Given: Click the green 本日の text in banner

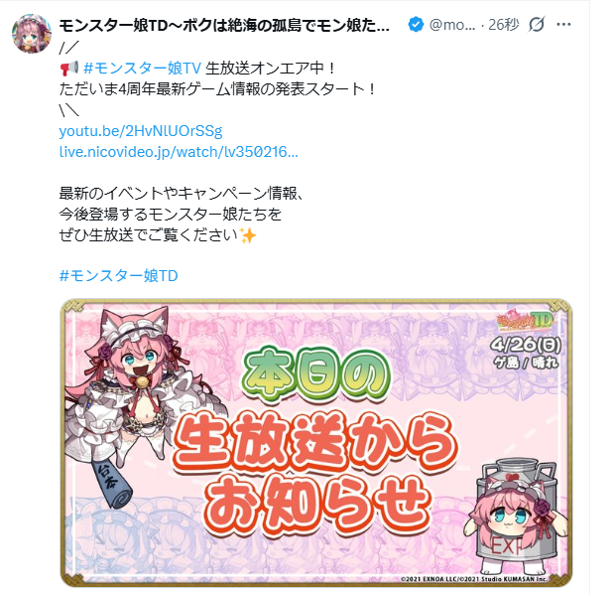Looking at the screenshot, I should [316, 373].
